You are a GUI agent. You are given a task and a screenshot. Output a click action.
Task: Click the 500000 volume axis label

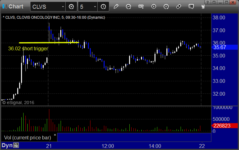point(221,119)
